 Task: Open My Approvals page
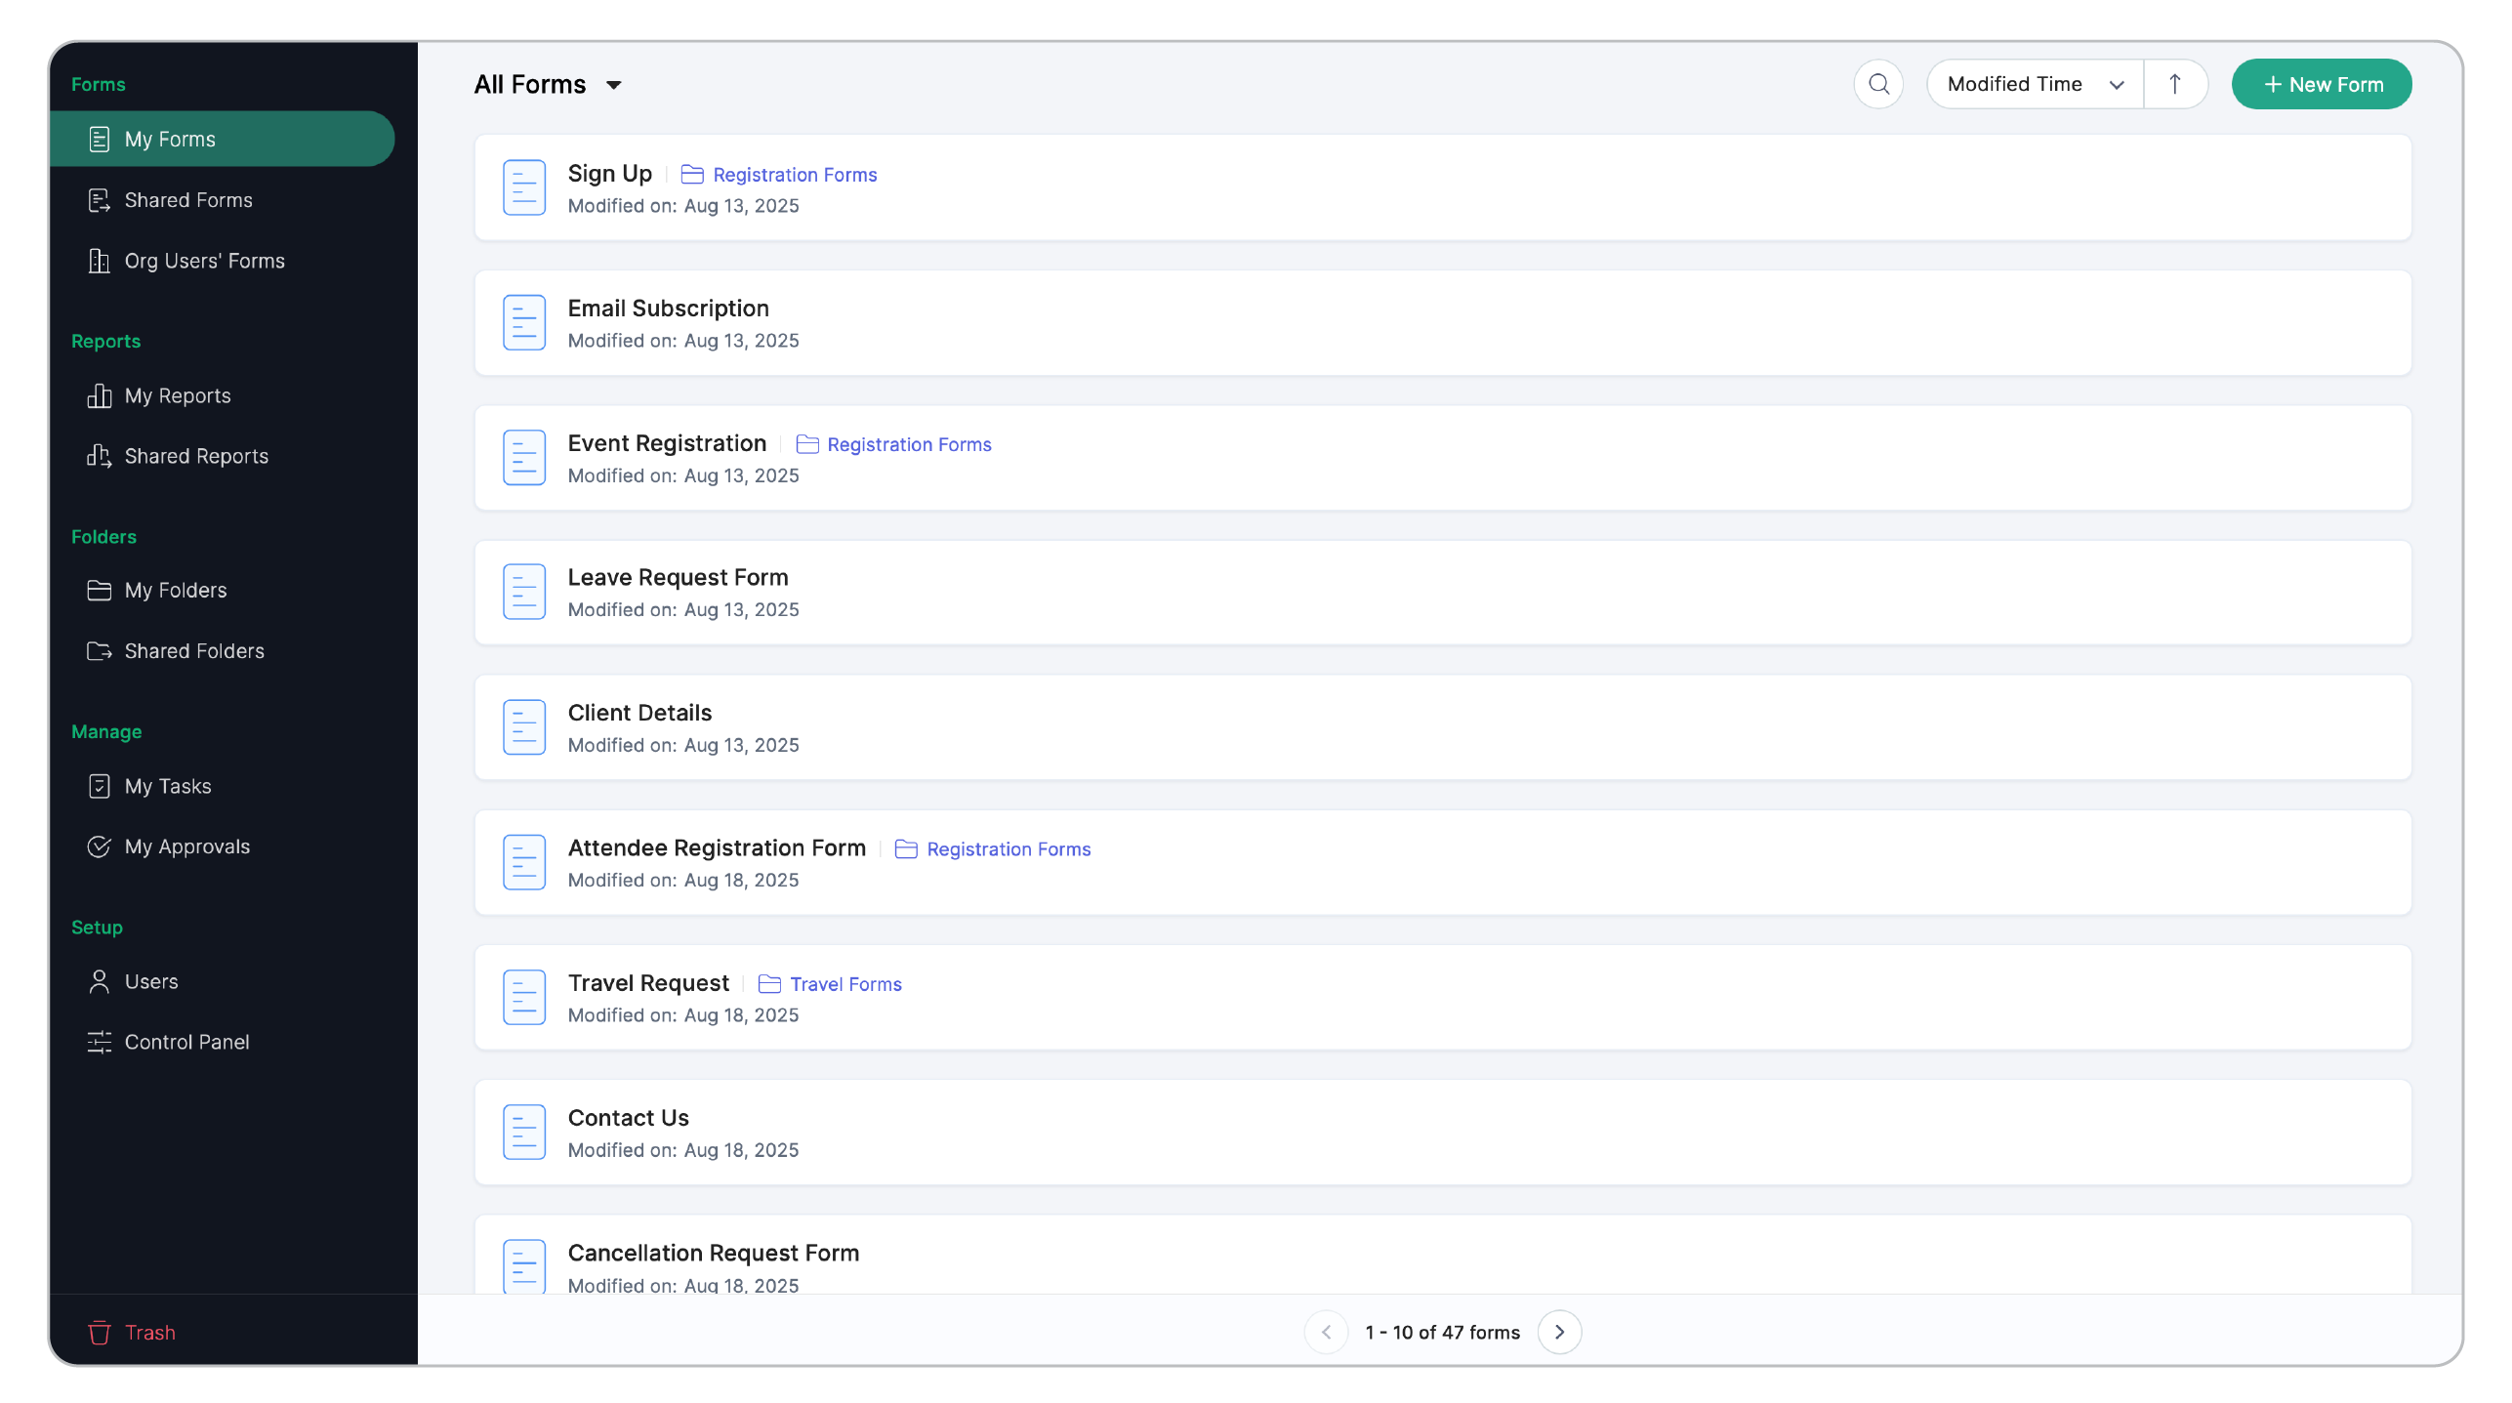pyautogui.click(x=186, y=846)
